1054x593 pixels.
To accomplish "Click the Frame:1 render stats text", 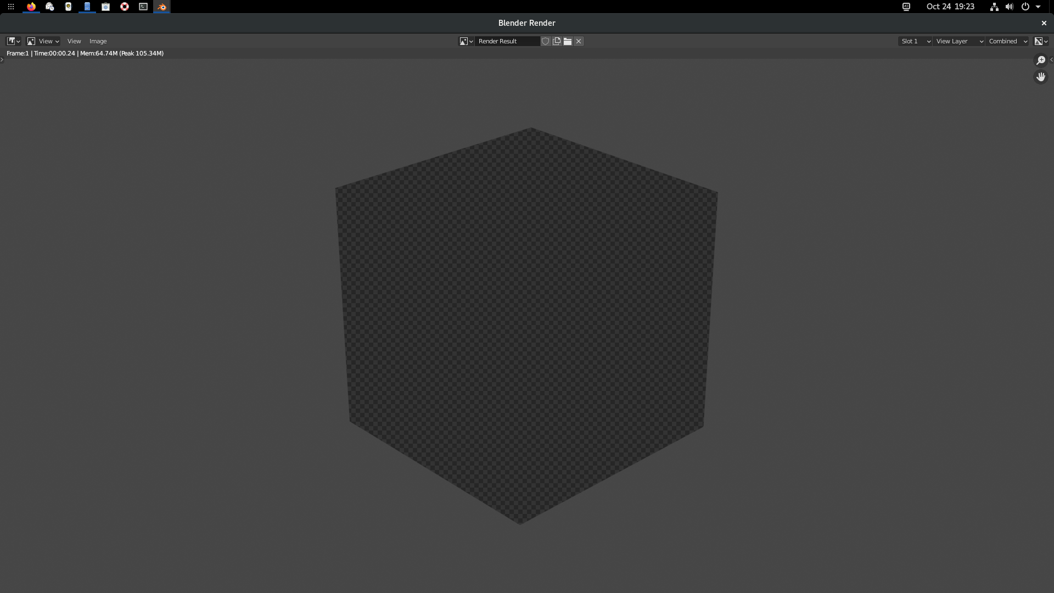I will click(x=85, y=53).
